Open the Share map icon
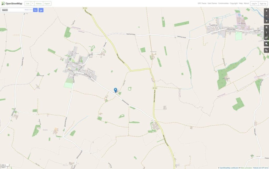 tap(266, 38)
